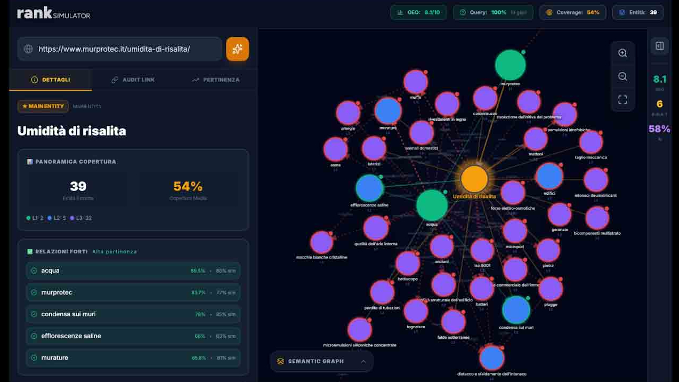Click the orange sparkle analyze button
Viewport: 679px width, 382px height.
click(x=237, y=49)
